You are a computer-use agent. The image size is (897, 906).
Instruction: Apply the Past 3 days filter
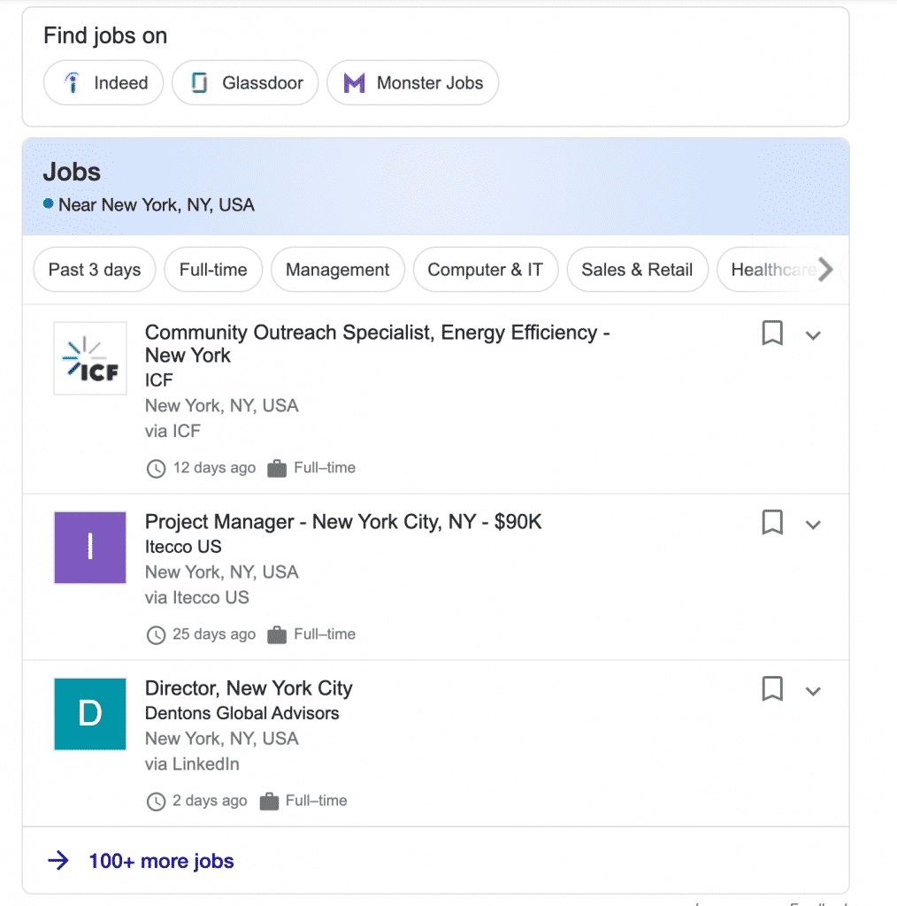[x=94, y=270]
